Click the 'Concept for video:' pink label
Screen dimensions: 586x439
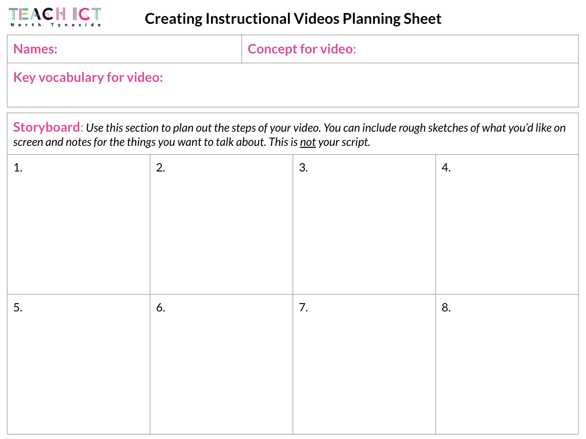click(x=302, y=49)
